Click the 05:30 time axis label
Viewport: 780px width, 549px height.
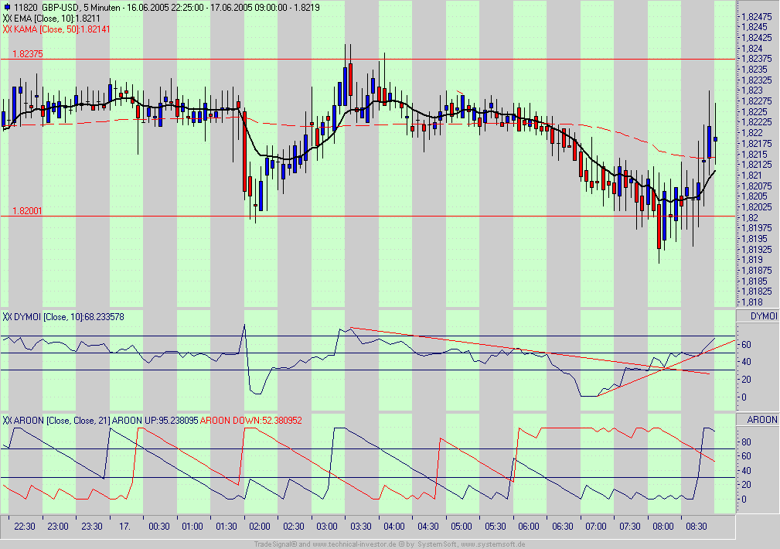495,527
